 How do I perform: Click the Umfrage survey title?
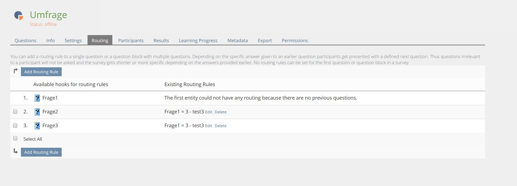tap(48, 15)
